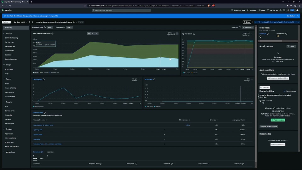Click the New Relic logo
This screenshot has width=302, height=170.
click(x=7, y=10)
